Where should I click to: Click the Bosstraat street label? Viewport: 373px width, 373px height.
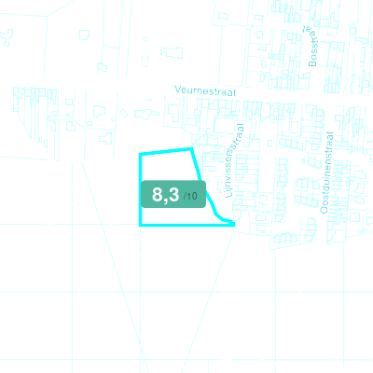[312, 46]
